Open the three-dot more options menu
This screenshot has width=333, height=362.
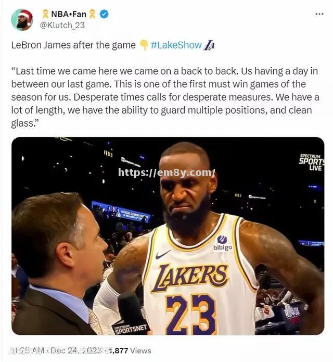[319, 14]
